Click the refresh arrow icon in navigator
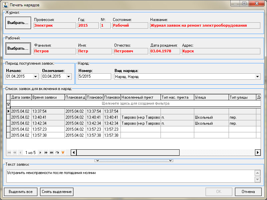The image size is (267, 200). pyautogui.click(x=57, y=152)
